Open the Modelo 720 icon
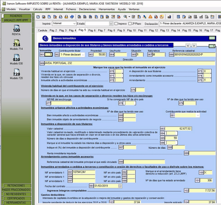The height and width of the screenshot is (205, 221). coord(16,74)
